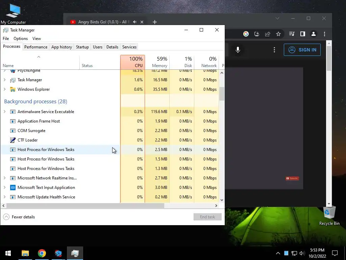This screenshot has height=260, width=346.
Task: Click the share page icon in Chrome
Action: click(x=268, y=34)
